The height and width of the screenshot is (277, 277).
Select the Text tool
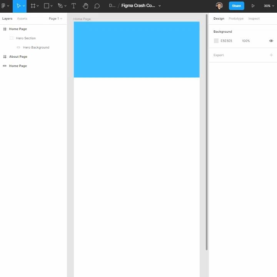73,6
